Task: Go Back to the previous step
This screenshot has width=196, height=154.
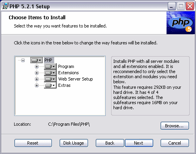Action: point(110,143)
